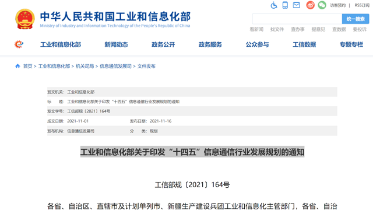Open the WeChat icon
Viewport: 373px width, 210px height.
click(x=322, y=5)
